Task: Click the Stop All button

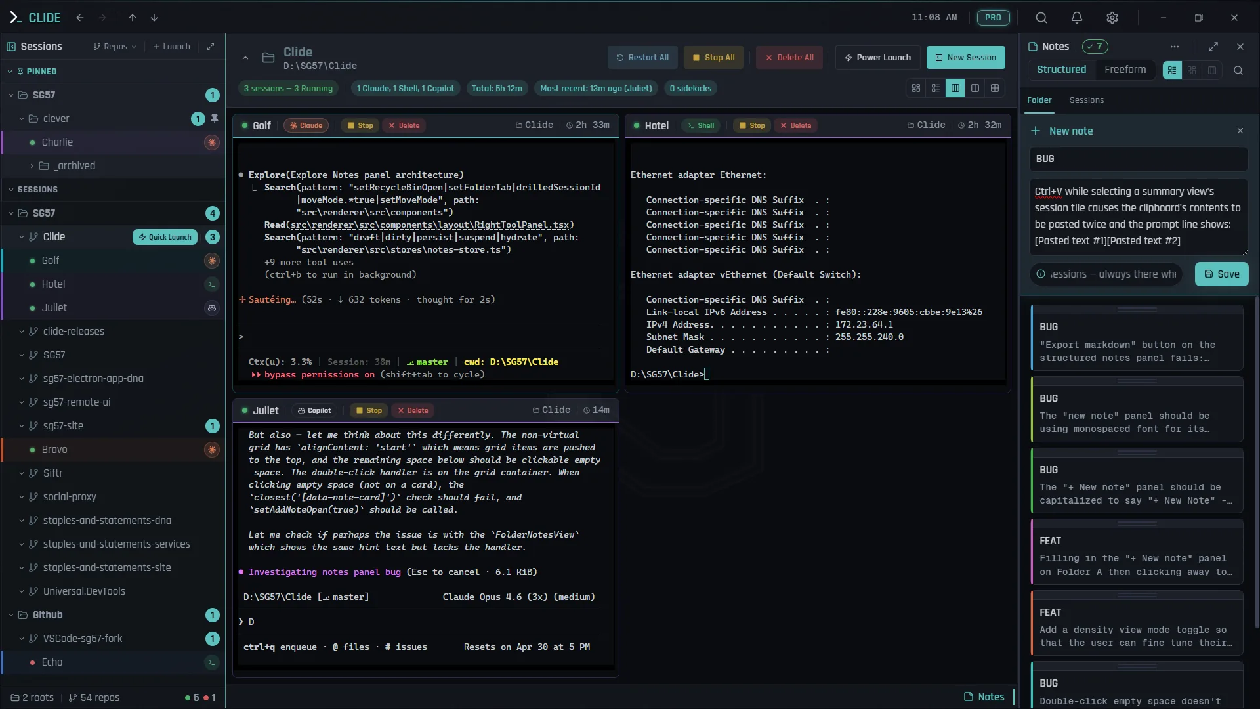Action: coord(713,58)
